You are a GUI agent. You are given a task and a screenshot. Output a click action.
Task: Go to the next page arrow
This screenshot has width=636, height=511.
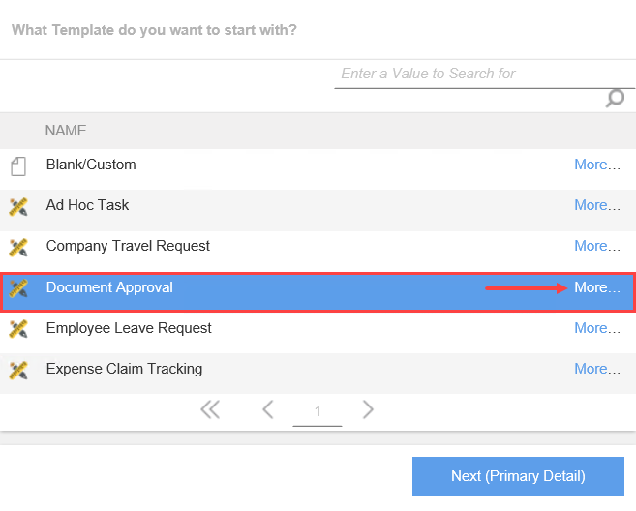[x=368, y=410]
